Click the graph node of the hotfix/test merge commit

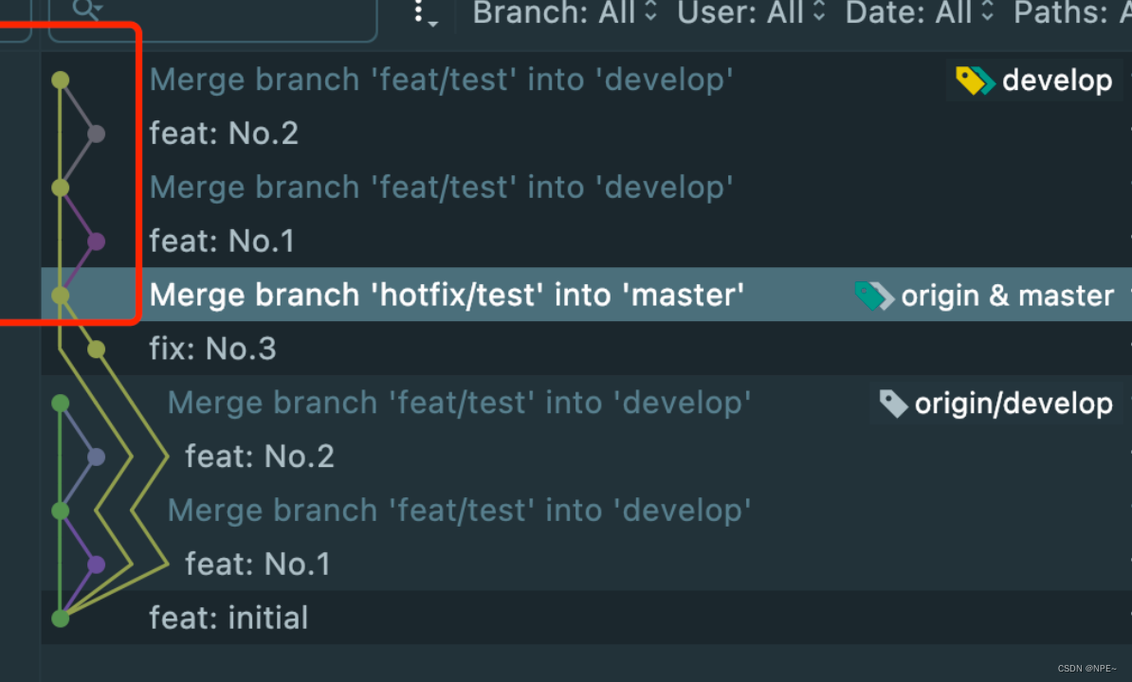click(x=60, y=296)
